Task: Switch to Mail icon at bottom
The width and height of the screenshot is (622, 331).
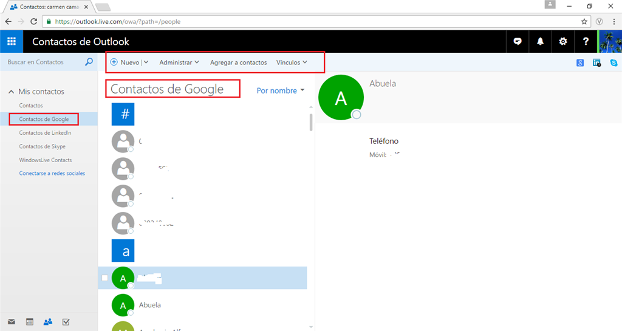Action: pyautogui.click(x=12, y=322)
